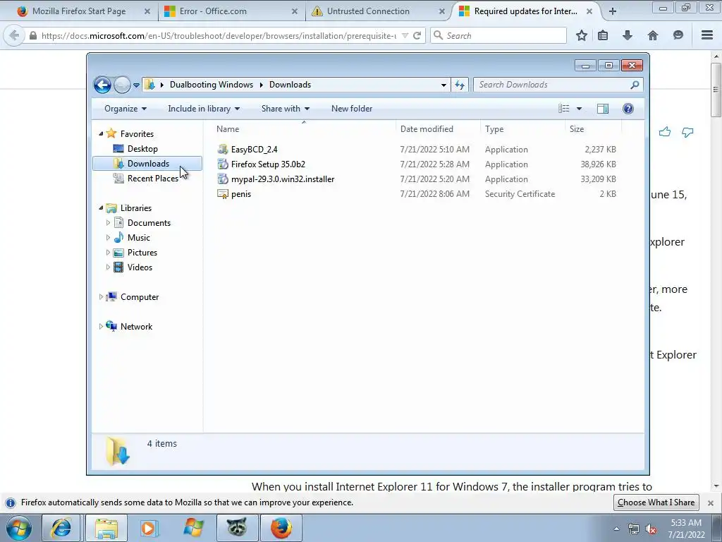Expand the Computer node
Viewport: 722px width, 542px height.
[x=101, y=297]
